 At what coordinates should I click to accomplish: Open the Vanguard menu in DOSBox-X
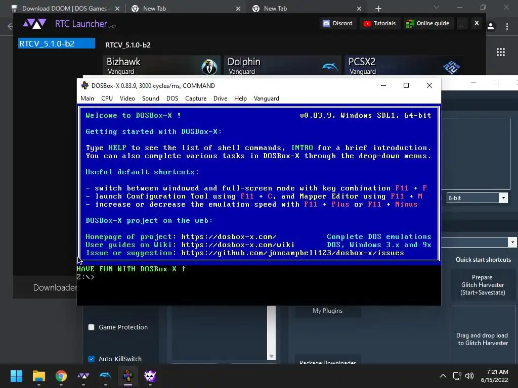coord(266,99)
